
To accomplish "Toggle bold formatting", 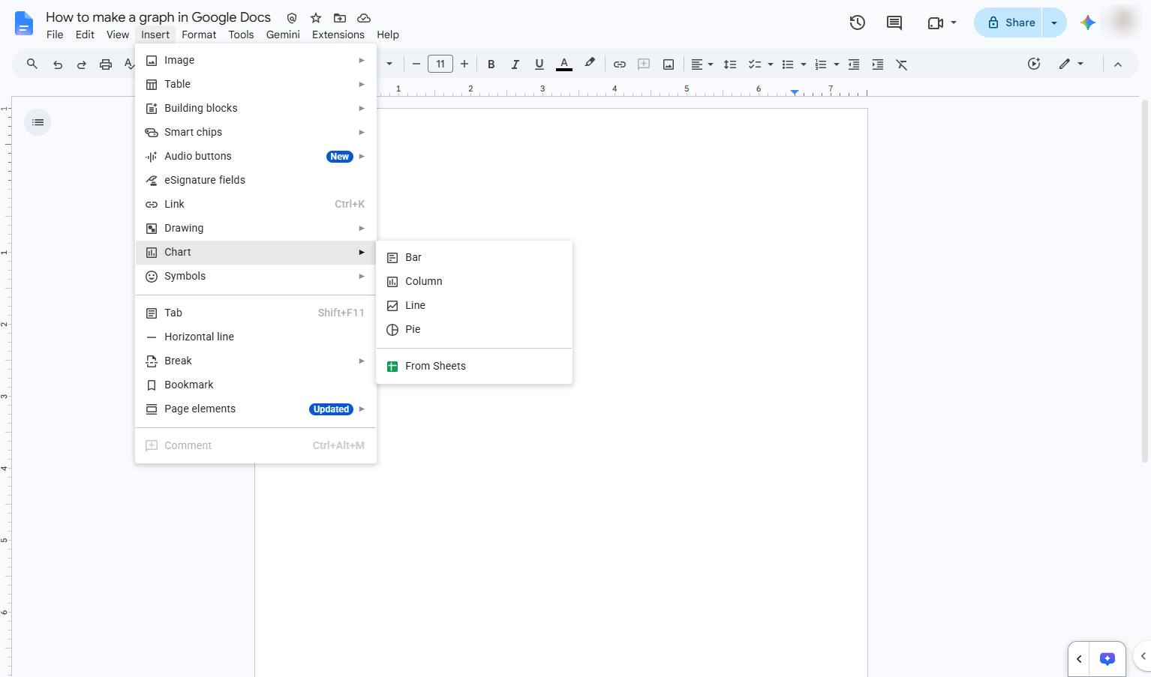I will pos(491,64).
